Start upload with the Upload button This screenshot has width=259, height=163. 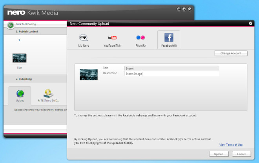coord(219,154)
